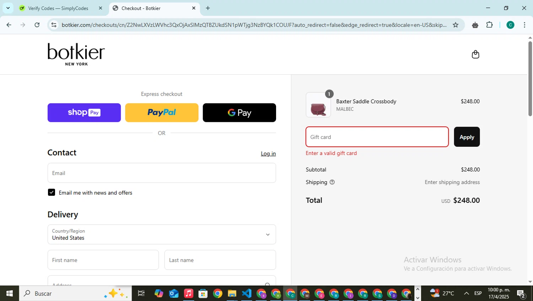
Task: Show hidden system tray icons
Action: 466,294
